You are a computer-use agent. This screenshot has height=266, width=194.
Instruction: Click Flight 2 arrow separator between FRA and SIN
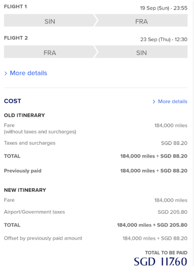pyautogui.click(x=96, y=52)
